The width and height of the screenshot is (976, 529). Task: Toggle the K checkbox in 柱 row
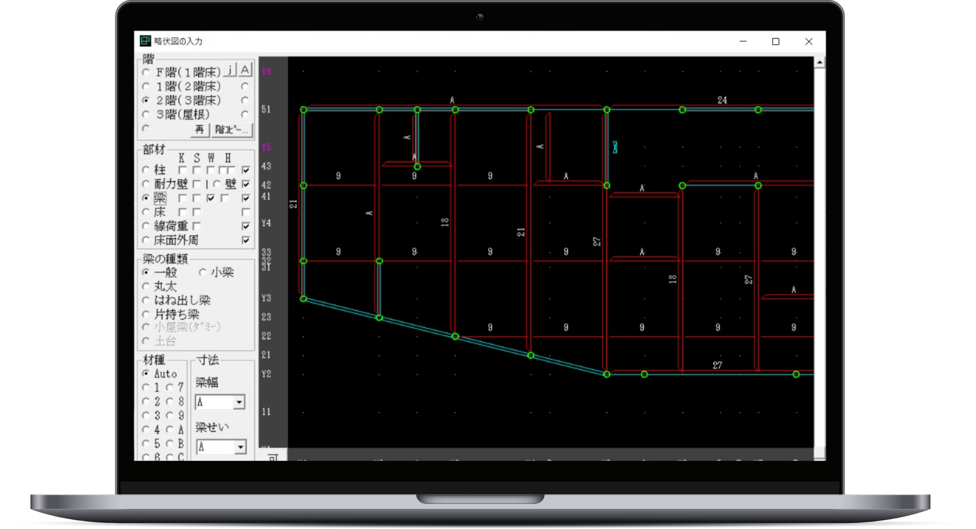(x=183, y=170)
